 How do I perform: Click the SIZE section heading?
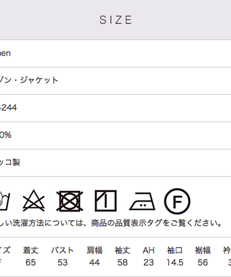pyautogui.click(x=116, y=20)
